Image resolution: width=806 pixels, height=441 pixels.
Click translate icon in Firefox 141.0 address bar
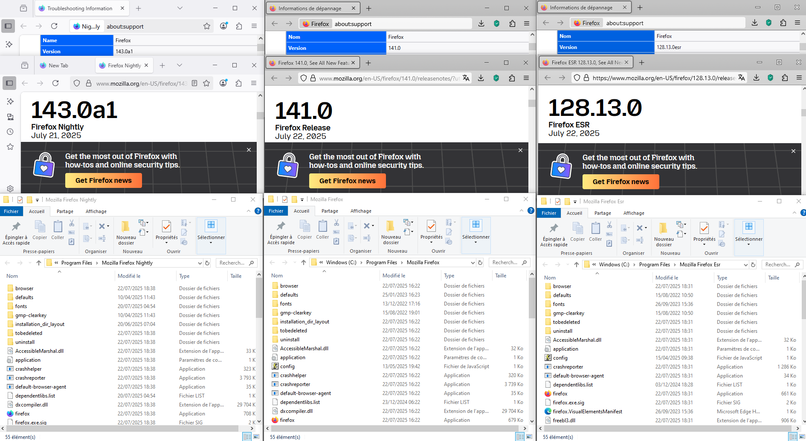pos(466,78)
